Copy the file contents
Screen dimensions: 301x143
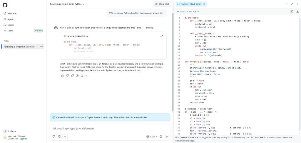click(x=292, y=11)
